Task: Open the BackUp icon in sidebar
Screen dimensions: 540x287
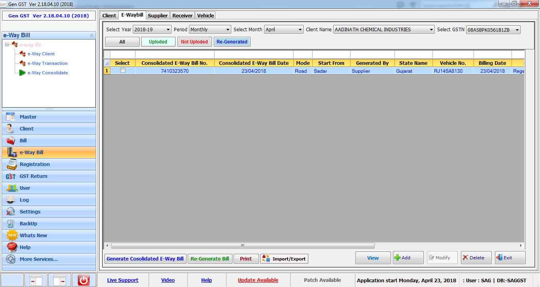Action: [11, 224]
